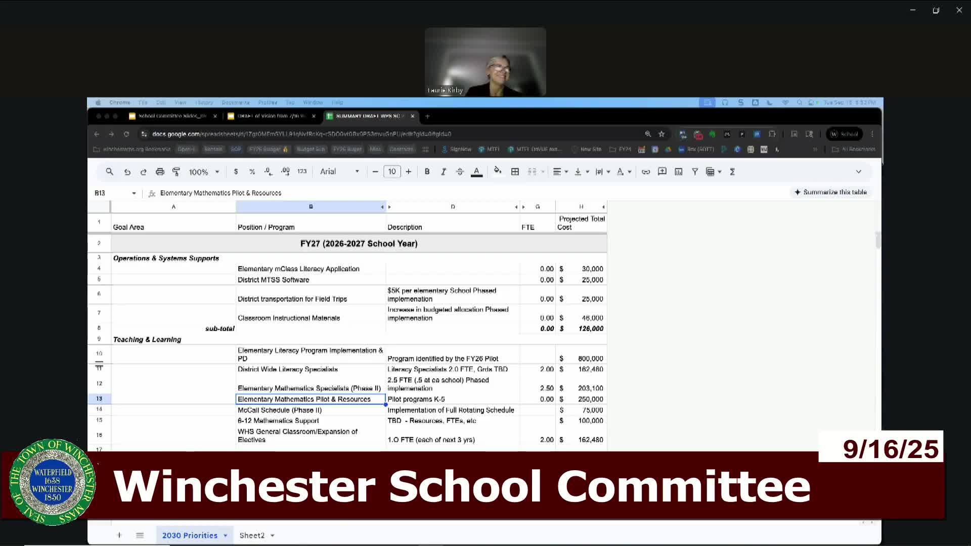Click the Borders icon
Image resolution: width=971 pixels, height=546 pixels.
point(515,172)
